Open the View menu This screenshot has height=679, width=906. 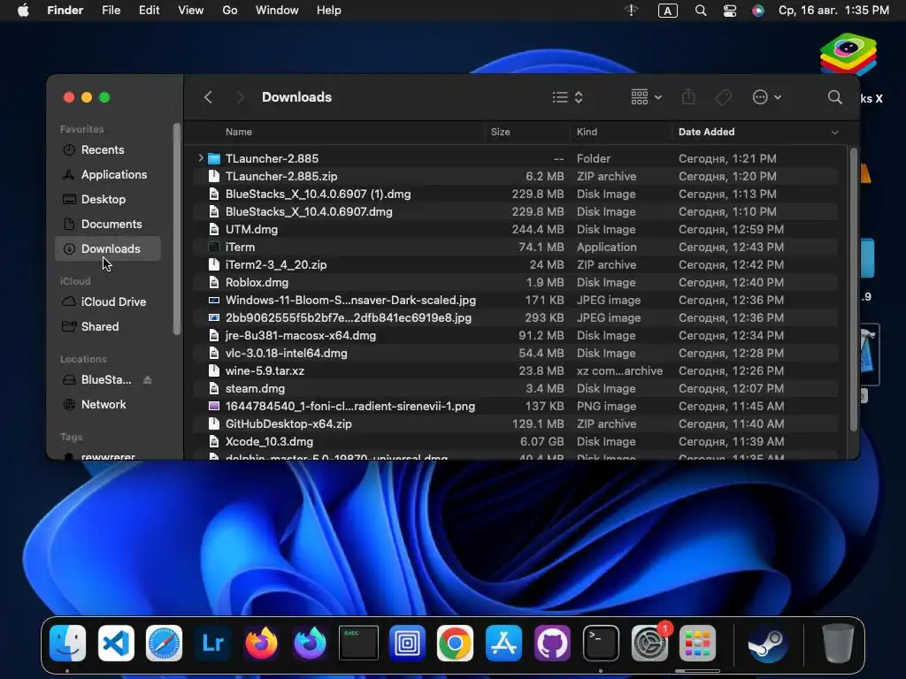191,11
